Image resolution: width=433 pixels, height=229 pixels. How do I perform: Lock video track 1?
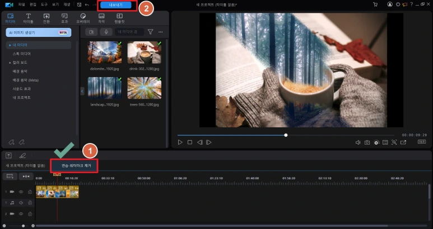(30, 192)
